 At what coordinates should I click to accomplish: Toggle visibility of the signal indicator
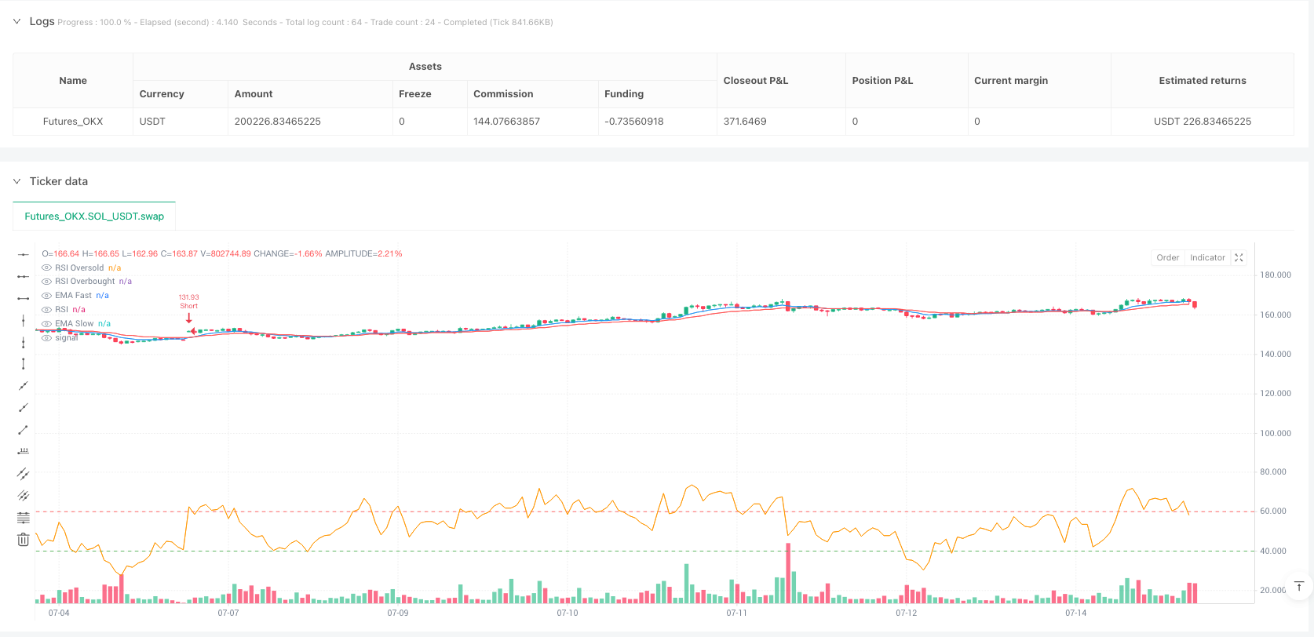coord(47,338)
